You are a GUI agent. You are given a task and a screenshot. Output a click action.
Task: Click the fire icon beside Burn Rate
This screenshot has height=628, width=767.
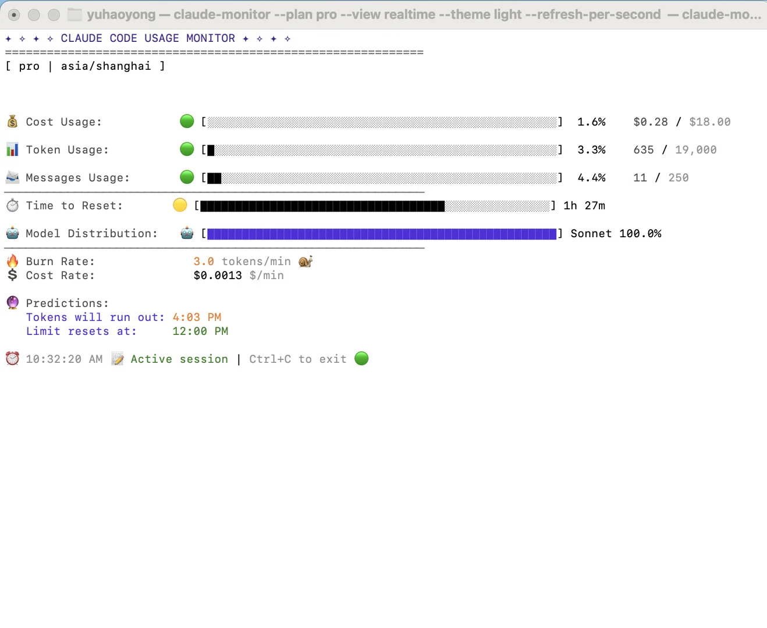point(12,261)
